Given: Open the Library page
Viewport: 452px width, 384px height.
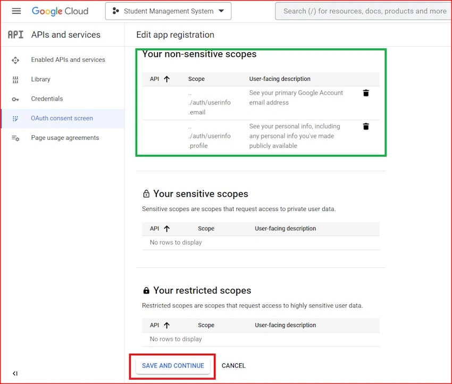Looking at the screenshot, I should pyautogui.click(x=40, y=79).
